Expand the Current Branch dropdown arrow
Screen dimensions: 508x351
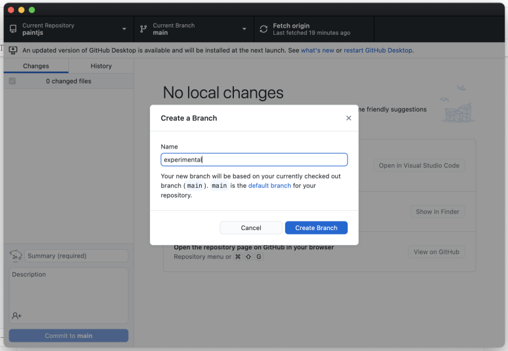[244, 29]
